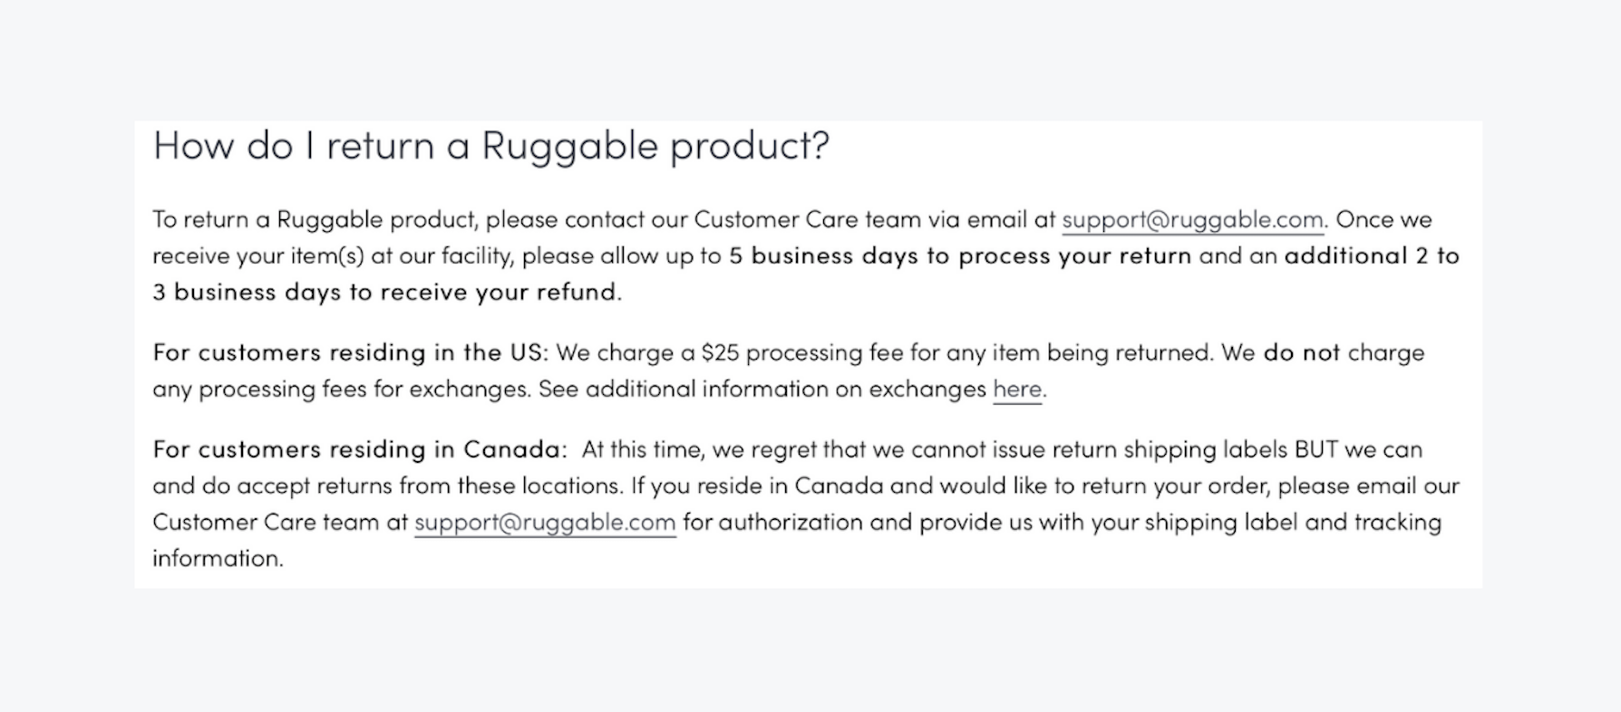Screen dimensions: 1621x712
Task: Click bold text "3 business days to receive your refund"
Action: point(385,292)
